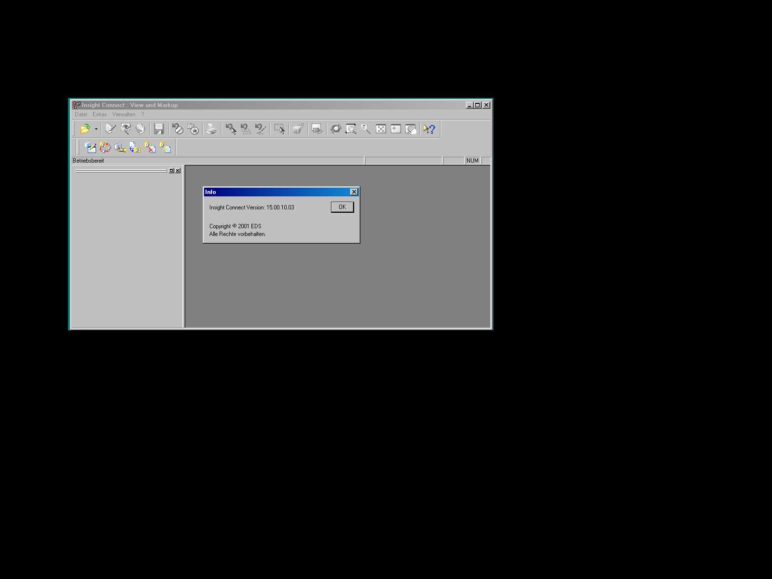Click the undo arrow with cursor icon
This screenshot has width=772, height=579.
[231, 129]
